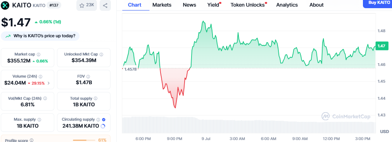Click the Vol/Mkt Cap info icon

[x=45, y=99]
